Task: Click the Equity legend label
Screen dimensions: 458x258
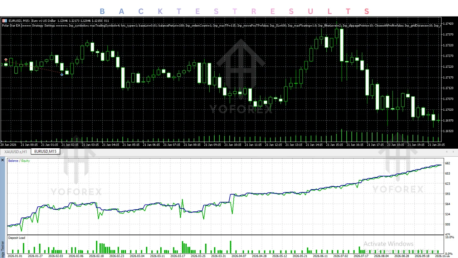Action: pyautogui.click(x=25, y=161)
